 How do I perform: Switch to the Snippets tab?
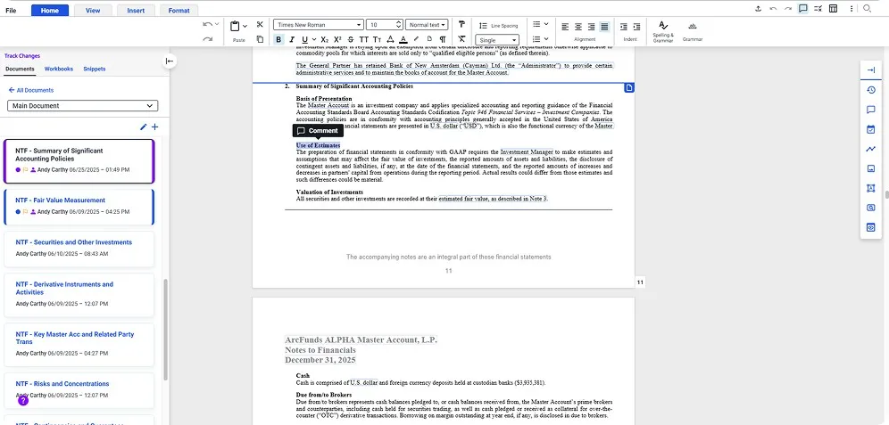click(94, 69)
